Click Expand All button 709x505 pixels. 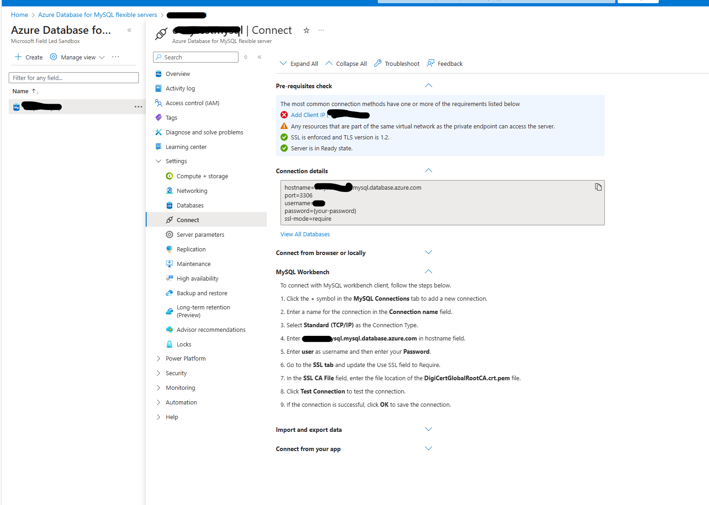(299, 64)
